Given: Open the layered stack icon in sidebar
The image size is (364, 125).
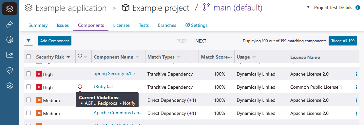Looking at the screenshot, I should click(10, 9).
